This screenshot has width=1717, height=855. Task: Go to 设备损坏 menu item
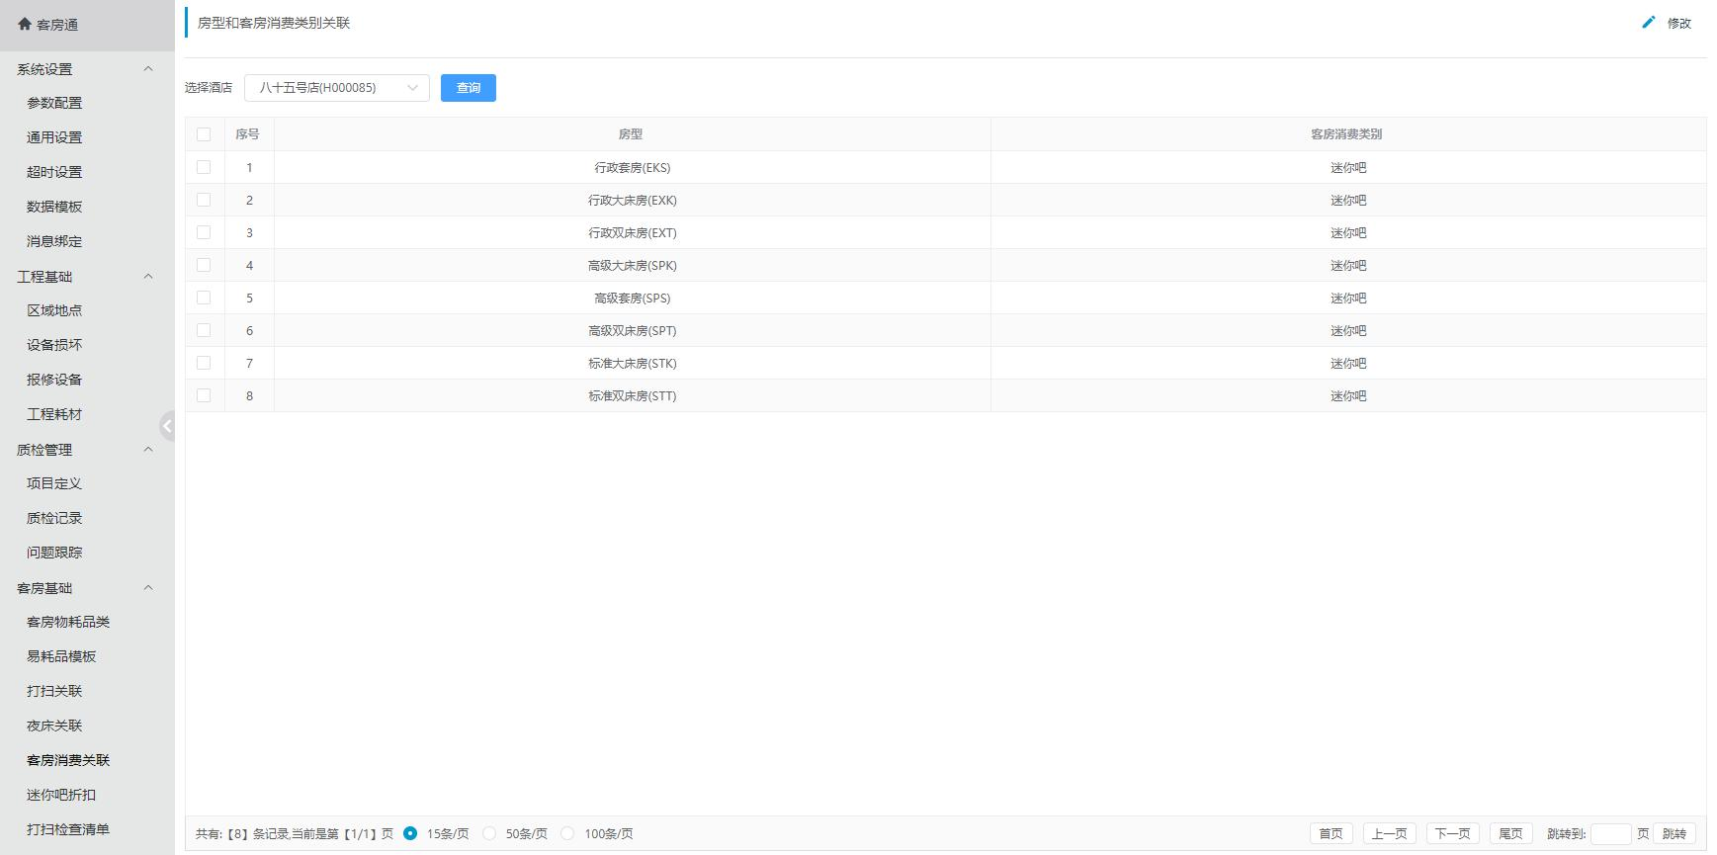54,345
